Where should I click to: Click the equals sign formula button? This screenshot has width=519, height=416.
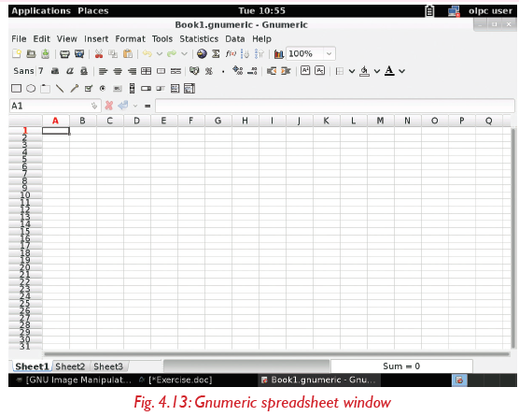tap(147, 106)
